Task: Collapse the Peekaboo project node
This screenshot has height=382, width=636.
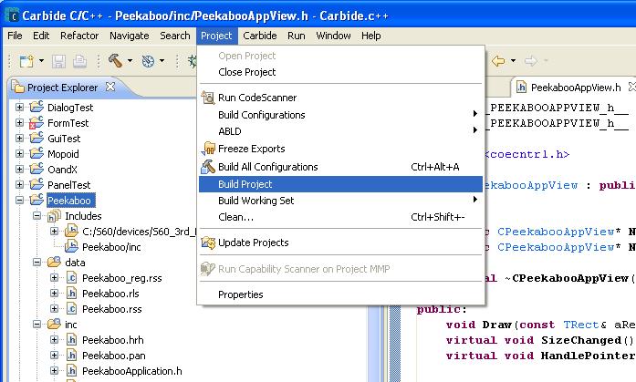Action: pyautogui.click(x=19, y=200)
